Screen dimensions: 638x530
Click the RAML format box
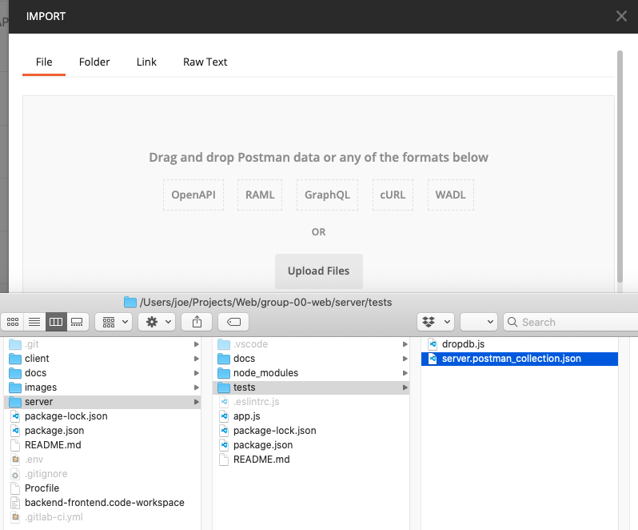(260, 195)
